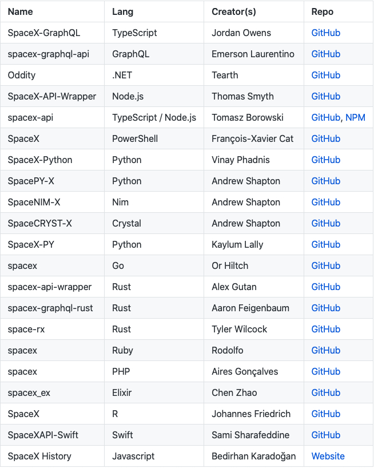
Task: Open the GitHub link for SpaceX-GraphQL
Action: coord(326,33)
